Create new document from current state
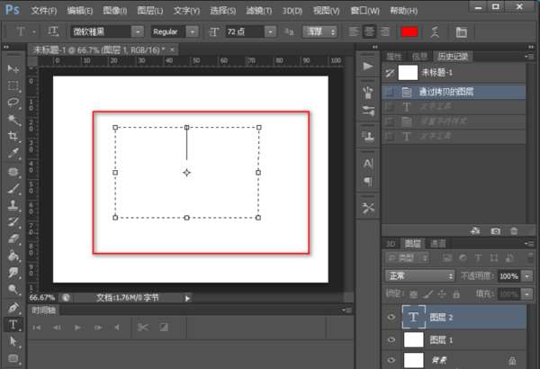 tap(475, 230)
